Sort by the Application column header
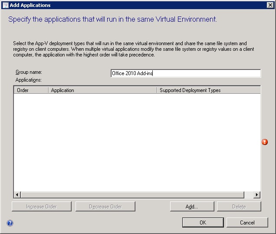The height and width of the screenshot is (234, 276). [102, 90]
